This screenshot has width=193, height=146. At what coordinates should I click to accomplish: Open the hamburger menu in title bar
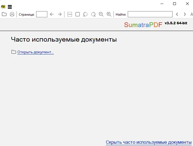coord(10,7)
